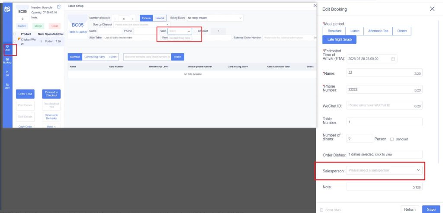443x213 pixels.
Task: Tick the Banquet checkbox in Edit Booking
Action: point(392,139)
